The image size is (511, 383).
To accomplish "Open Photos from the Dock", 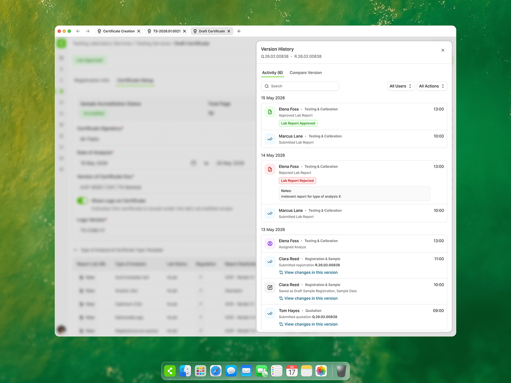I will coord(321,371).
